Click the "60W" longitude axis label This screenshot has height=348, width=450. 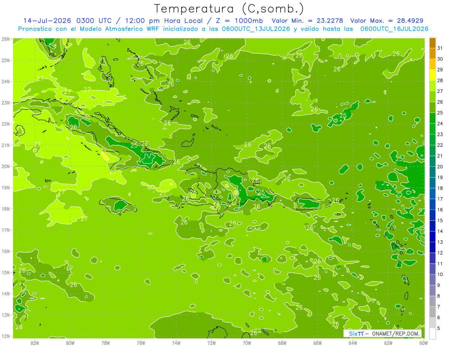coord(423,343)
